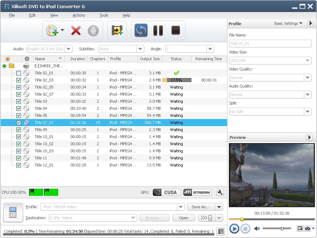The width and height of the screenshot is (317, 238).
Task: Stop the conversion with the square icon
Action: pyautogui.click(x=176, y=30)
